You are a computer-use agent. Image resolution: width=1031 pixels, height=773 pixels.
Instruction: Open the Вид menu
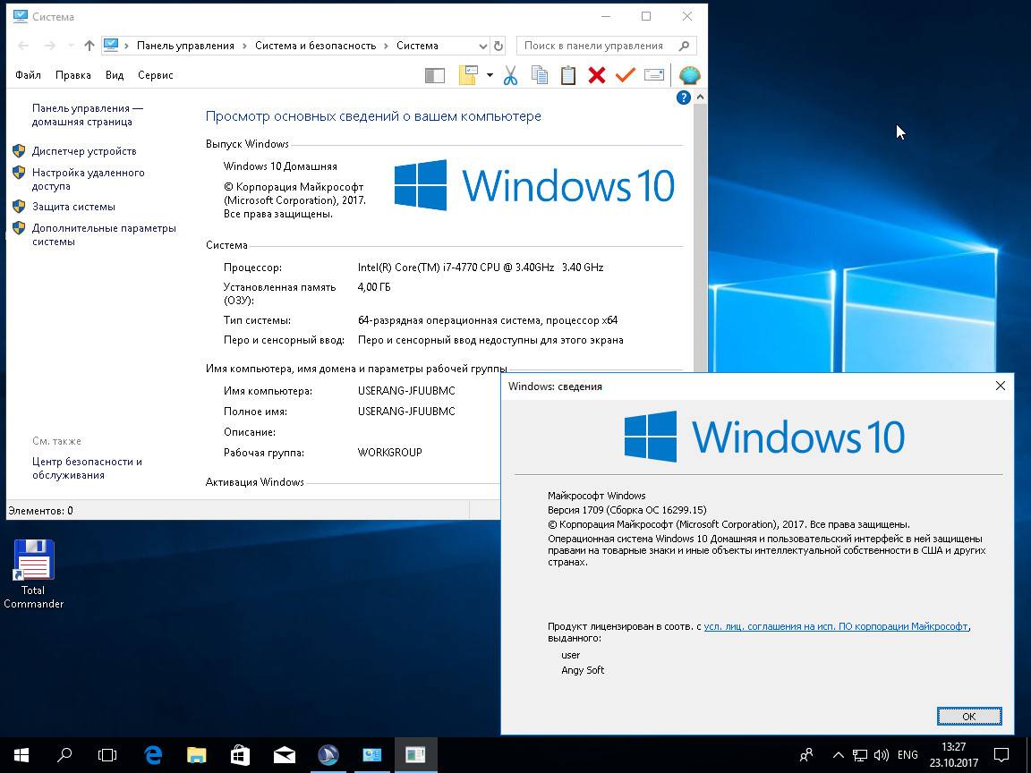[x=115, y=75]
